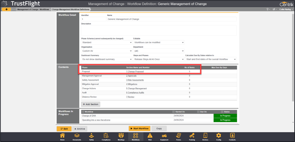Click the Risk warning triangle icon
This screenshot has height=142, width=295.
point(150,136)
